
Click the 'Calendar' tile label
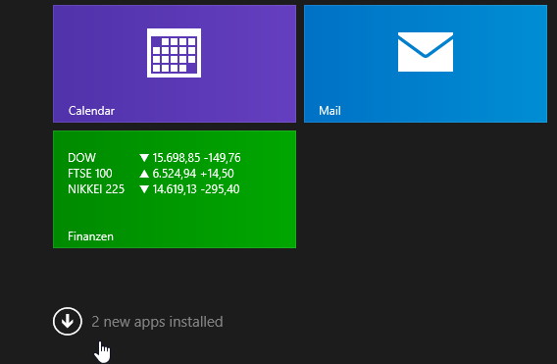tap(91, 111)
